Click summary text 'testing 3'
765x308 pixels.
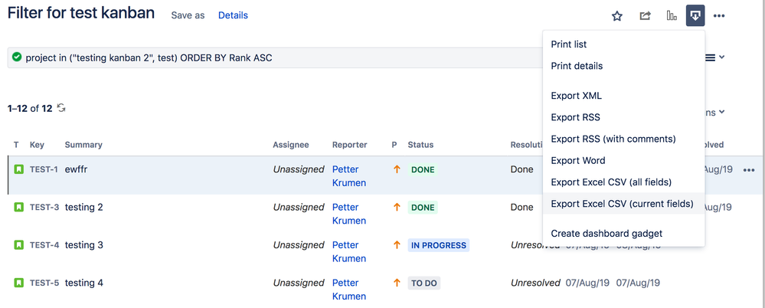(84, 245)
